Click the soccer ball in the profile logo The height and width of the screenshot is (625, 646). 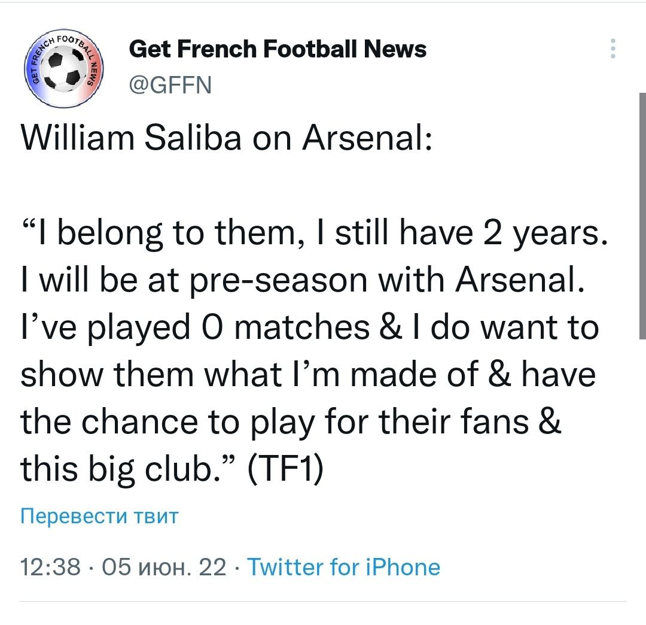click(63, 68)
